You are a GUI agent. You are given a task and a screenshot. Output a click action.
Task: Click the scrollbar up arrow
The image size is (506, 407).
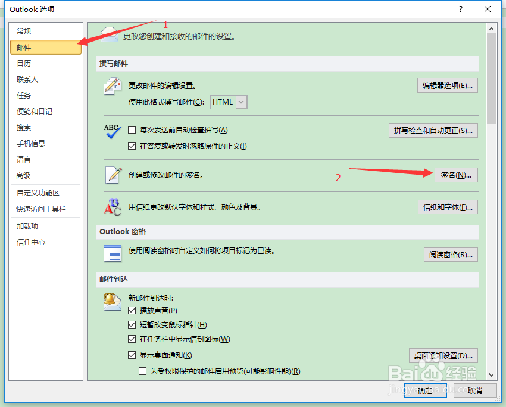[x=491, y=29]
